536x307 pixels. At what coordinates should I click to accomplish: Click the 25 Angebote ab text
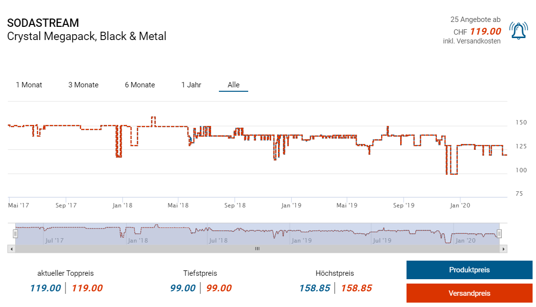475,20
